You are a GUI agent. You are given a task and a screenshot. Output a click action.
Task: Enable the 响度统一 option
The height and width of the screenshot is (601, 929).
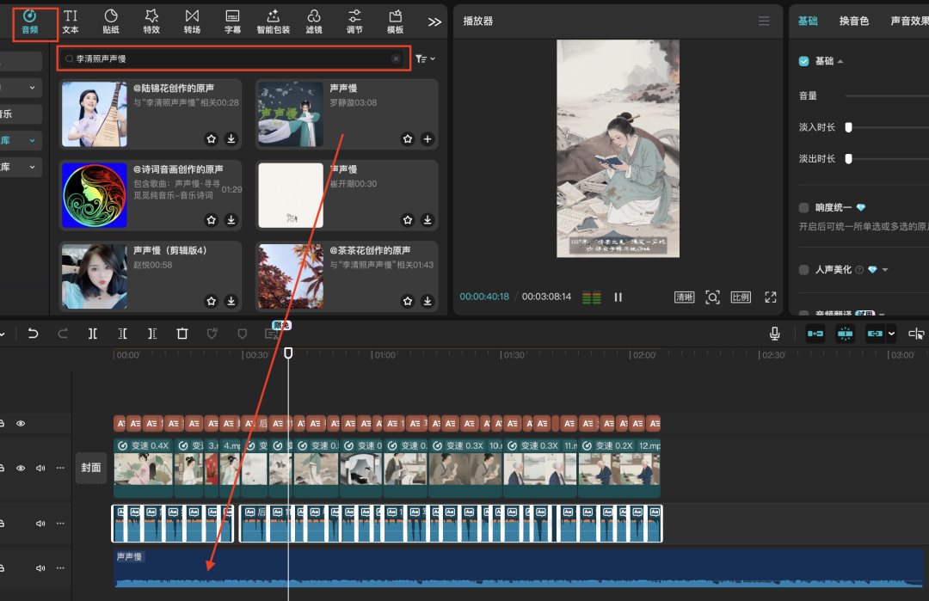click(804, 207)
